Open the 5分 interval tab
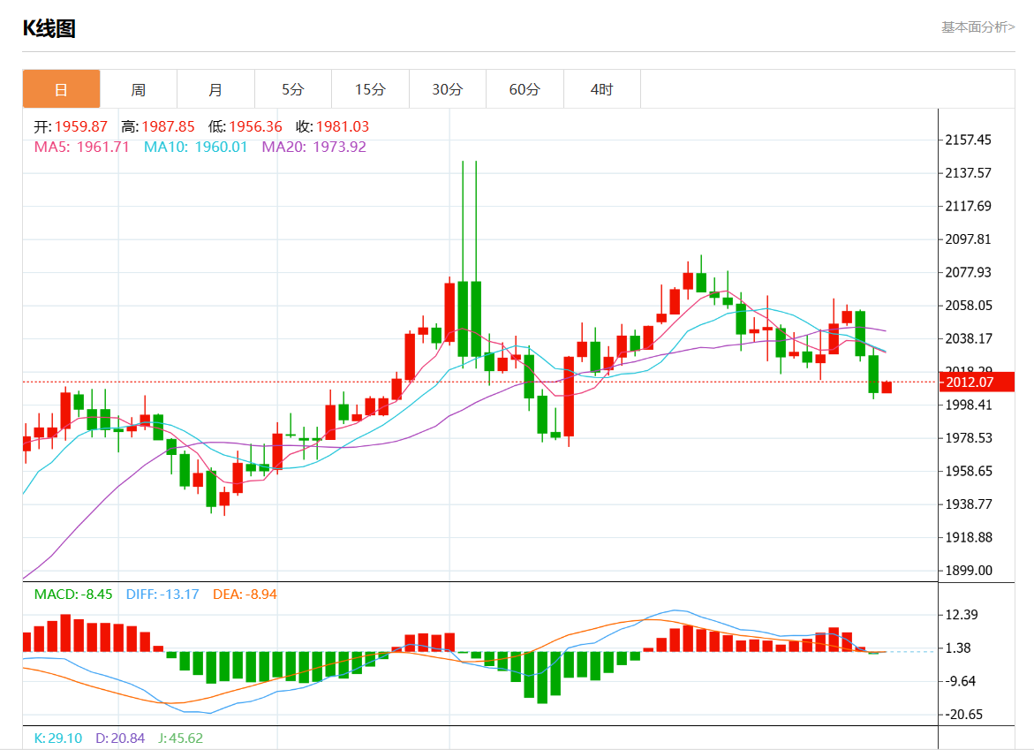Viewport: 1034px width, 750px height. (293, 89)
